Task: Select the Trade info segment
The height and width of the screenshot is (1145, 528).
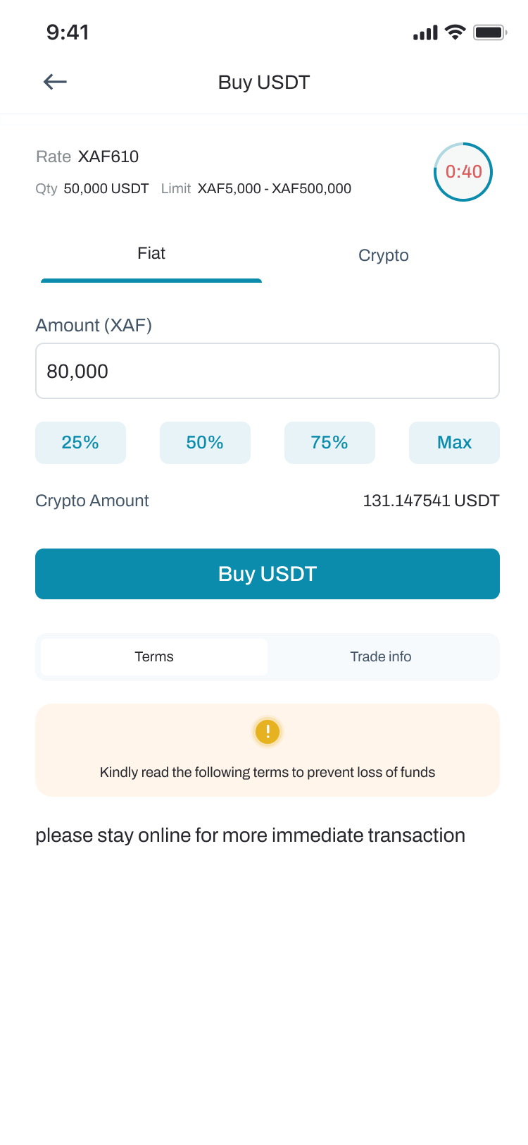Action: tap(381, 657)
